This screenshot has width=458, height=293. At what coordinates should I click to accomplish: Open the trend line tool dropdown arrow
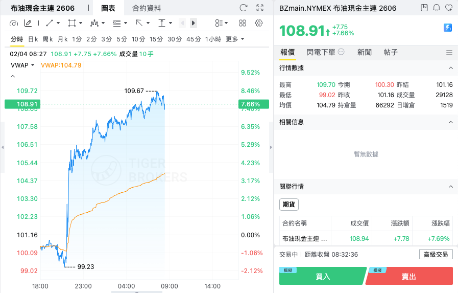58,23
